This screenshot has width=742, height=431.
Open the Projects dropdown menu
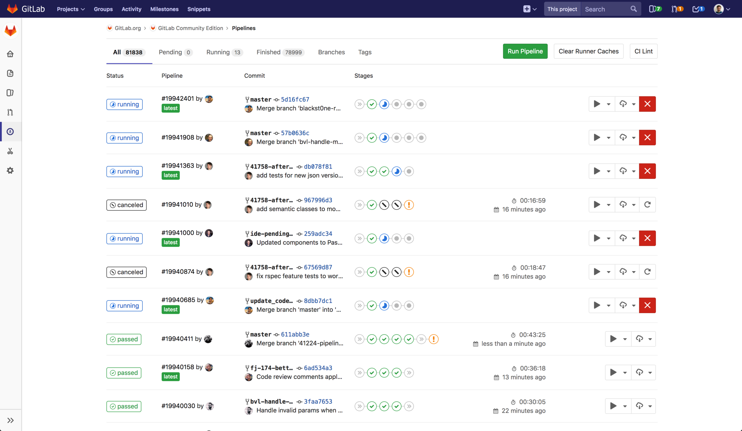[x=71, y=9]
